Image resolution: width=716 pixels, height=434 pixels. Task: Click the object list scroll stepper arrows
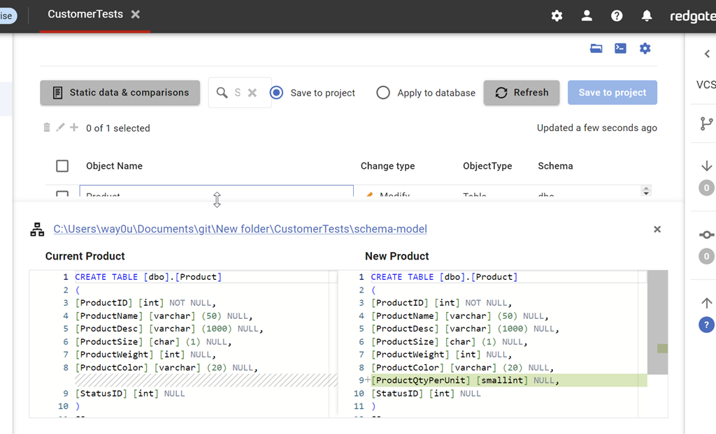(x=646, y=191)
